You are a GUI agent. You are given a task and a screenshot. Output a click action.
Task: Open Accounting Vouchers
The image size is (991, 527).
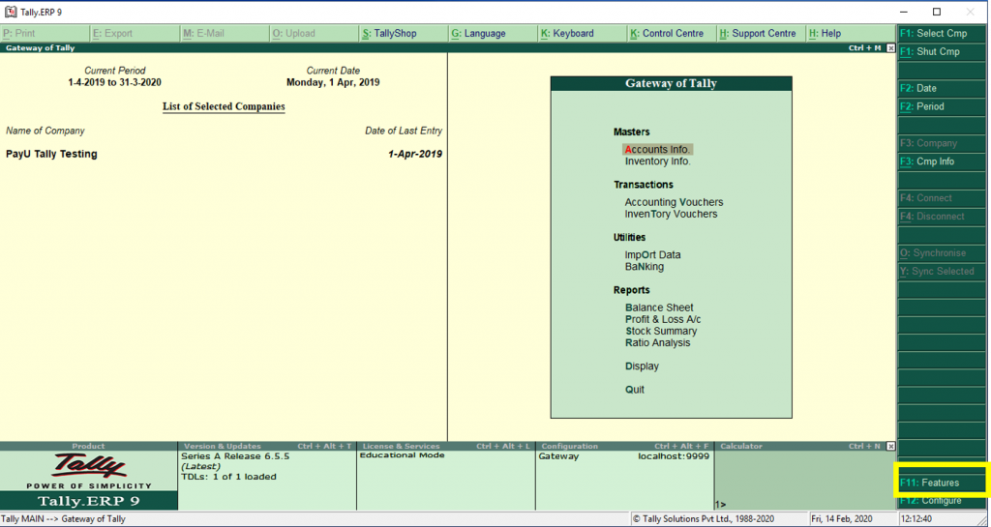(x=674, y=203)
